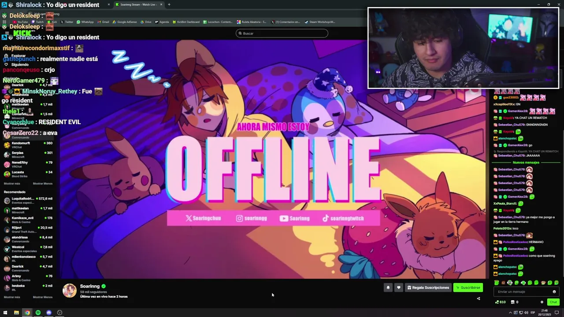This screenshot has width=564, height=317.
Task: Open the Locochon Content bookmark
Action: pos(218,22)
